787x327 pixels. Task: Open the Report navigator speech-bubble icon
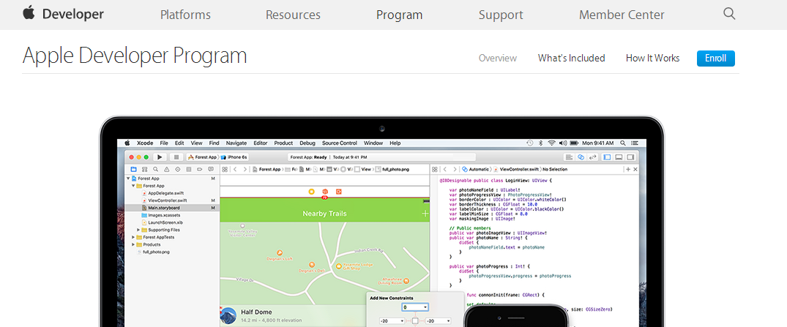point(211,170)
